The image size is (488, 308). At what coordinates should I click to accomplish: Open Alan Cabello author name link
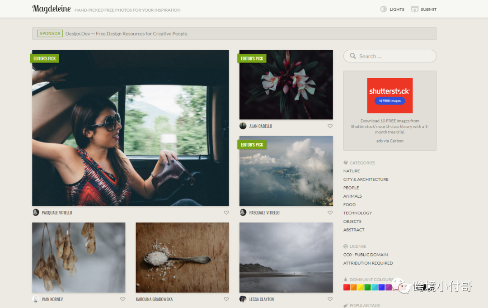[261, 126]
